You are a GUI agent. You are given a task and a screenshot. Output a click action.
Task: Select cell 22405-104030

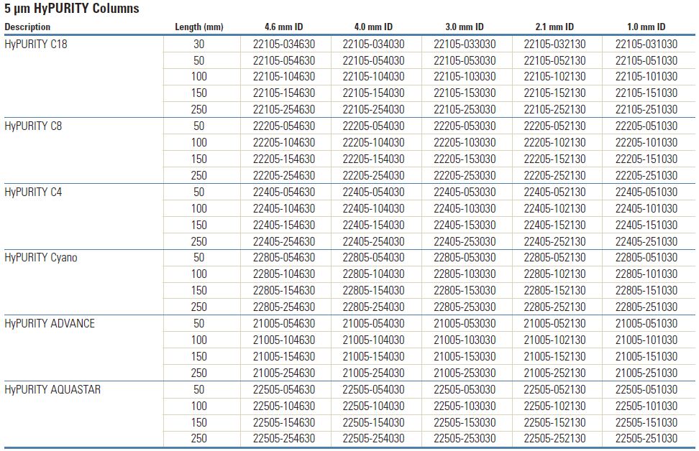[x=373, y=208]
